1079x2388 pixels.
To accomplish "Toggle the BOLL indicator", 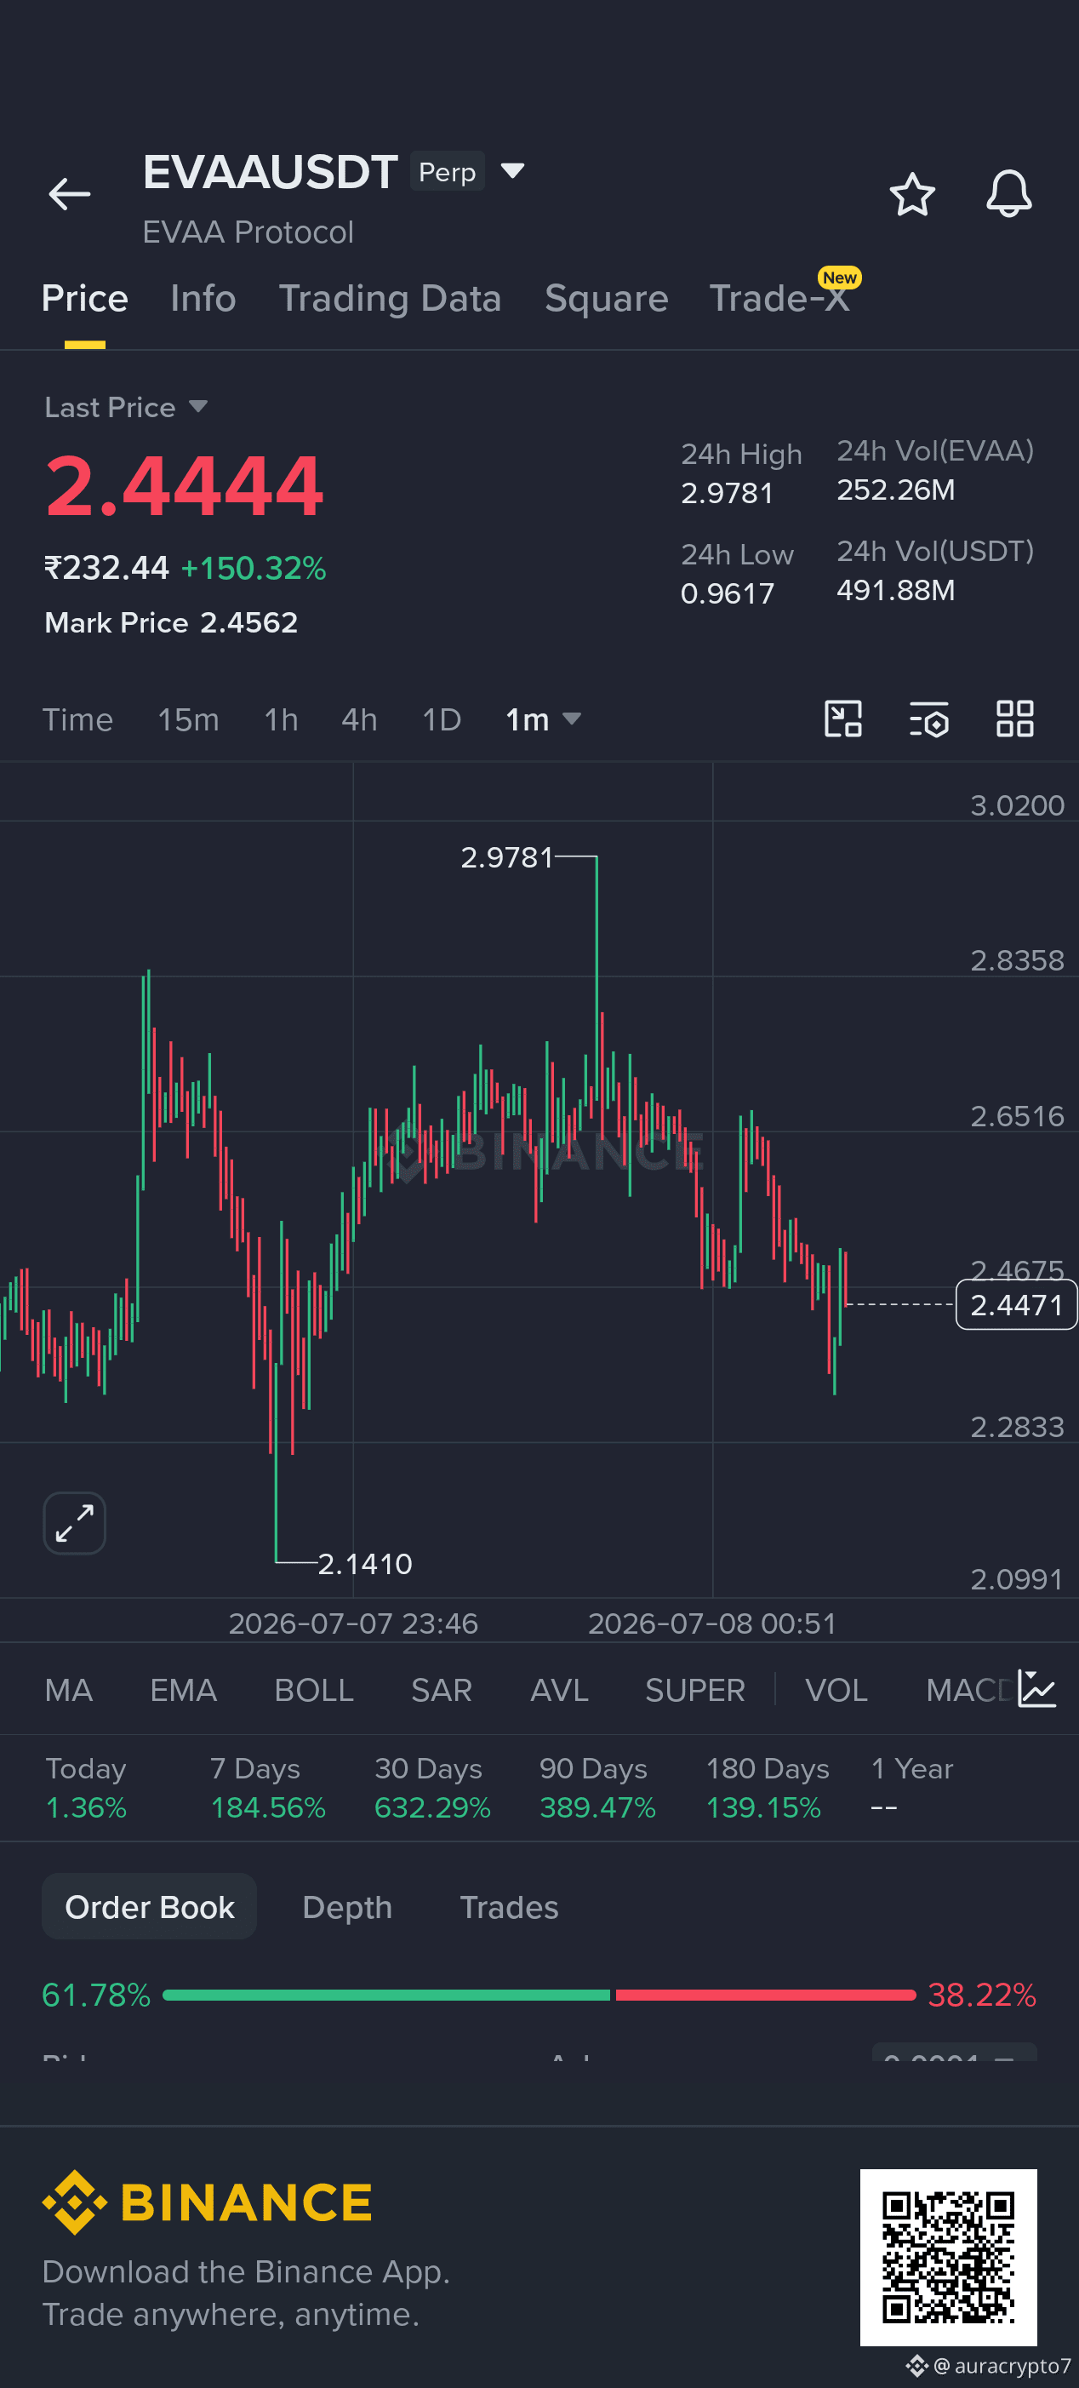I will point(314,1690).
